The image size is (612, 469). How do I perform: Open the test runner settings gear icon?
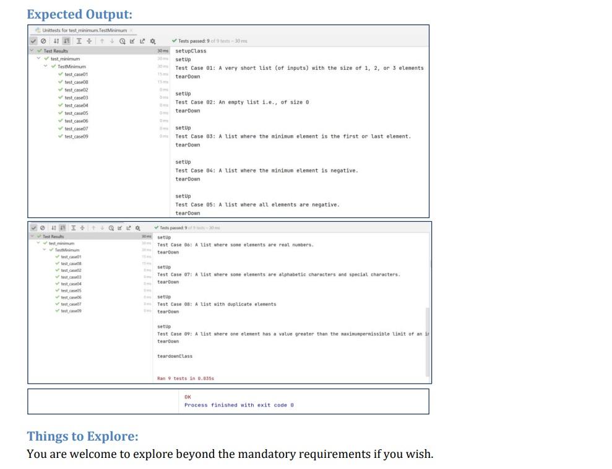point(153,41)
